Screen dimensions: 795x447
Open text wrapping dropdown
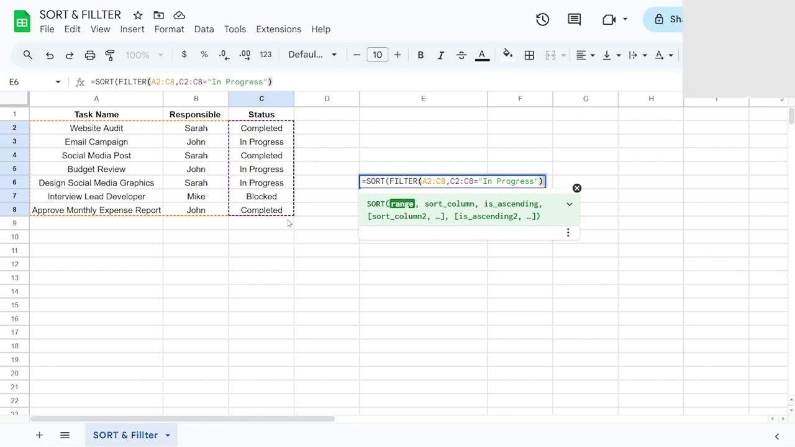tap(637, 55)
